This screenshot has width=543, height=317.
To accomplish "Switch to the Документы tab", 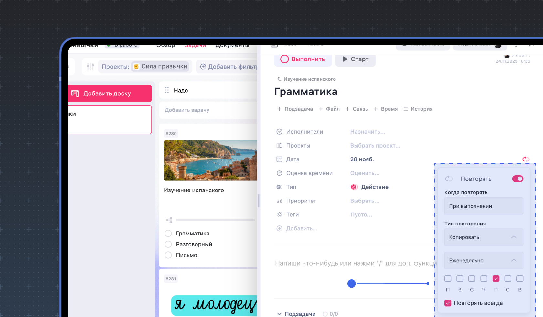I will 232,45.
